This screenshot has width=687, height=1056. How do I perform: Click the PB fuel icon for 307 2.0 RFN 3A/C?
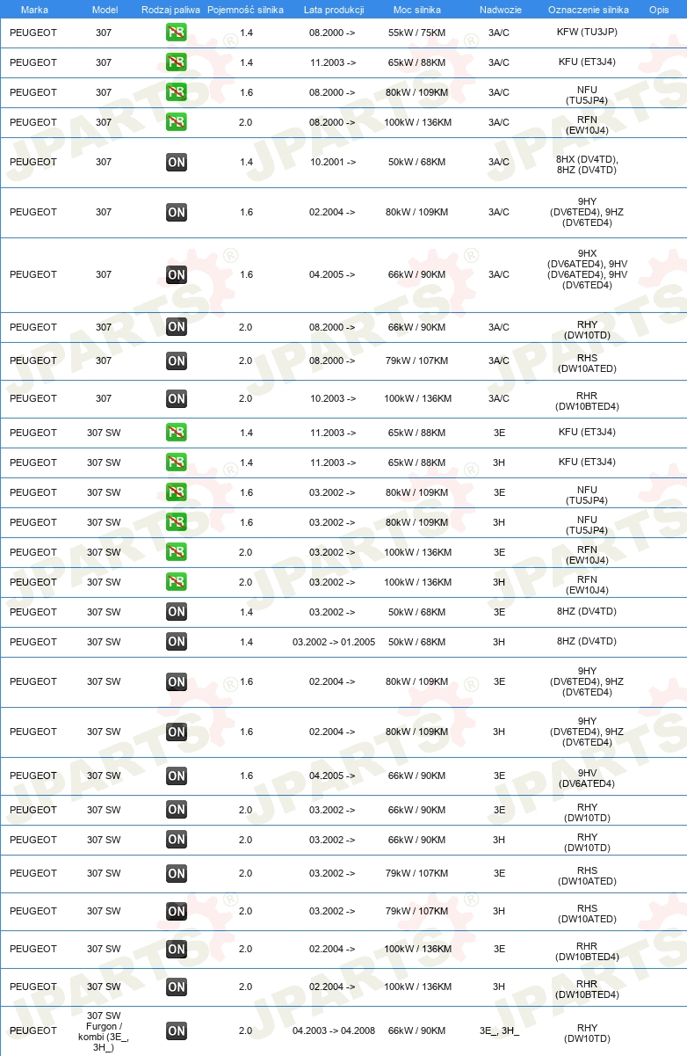(x=177, y=122)
